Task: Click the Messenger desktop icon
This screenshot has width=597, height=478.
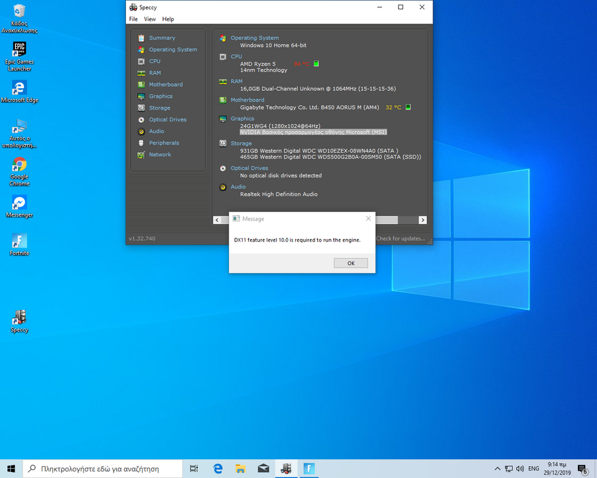Action: point(19,206)
